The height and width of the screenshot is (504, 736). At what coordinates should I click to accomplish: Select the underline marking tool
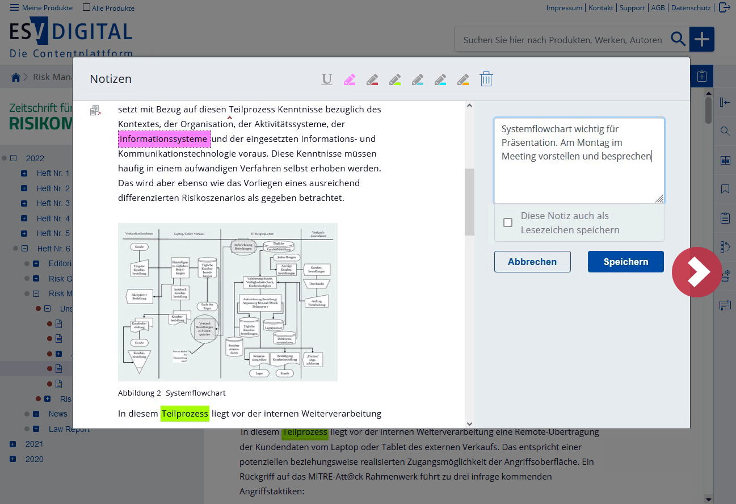pos(327,79)
